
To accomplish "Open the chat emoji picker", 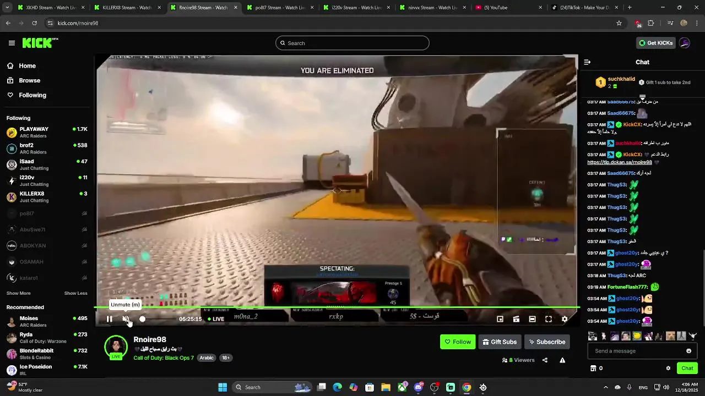I will click(688, 351).
